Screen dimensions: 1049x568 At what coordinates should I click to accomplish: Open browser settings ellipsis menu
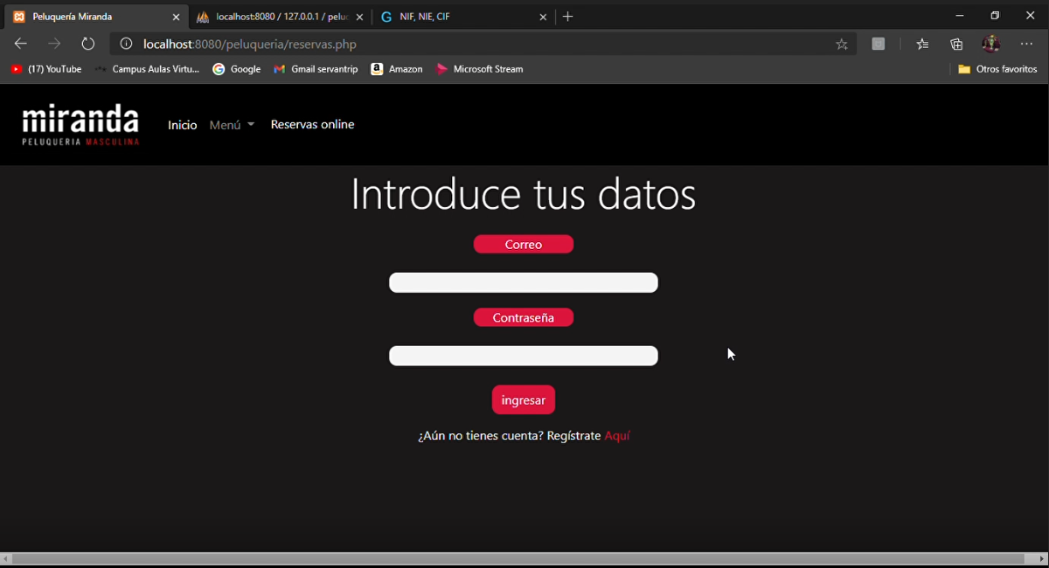pos(1026,44)
